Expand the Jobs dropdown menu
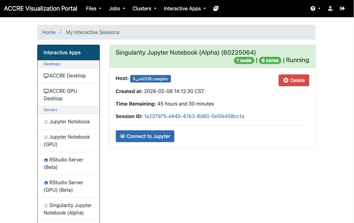354x223 pixels. [x=117, y=9]
